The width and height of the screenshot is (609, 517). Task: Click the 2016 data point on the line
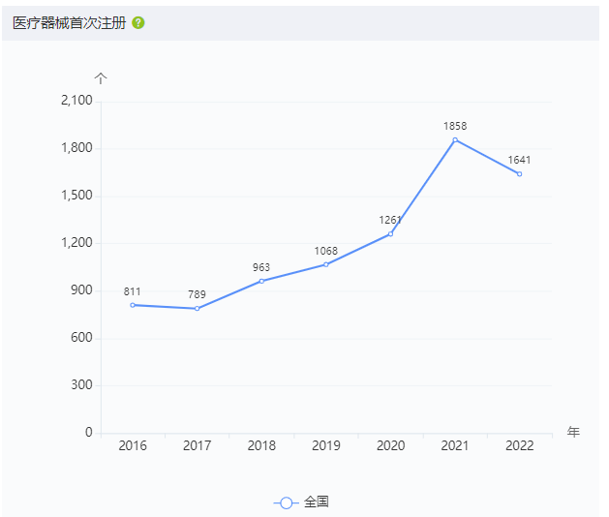(x=133, y=305)
